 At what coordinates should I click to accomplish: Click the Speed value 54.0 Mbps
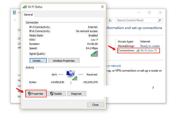(92, 48)
